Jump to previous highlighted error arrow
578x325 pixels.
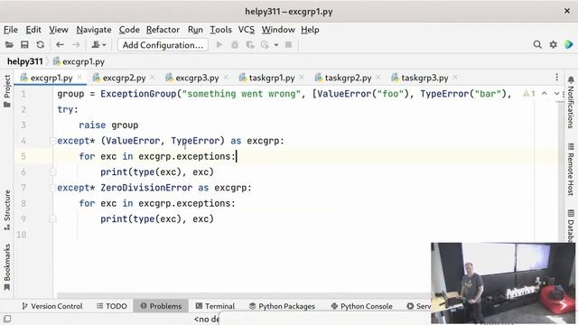point(544,94)
